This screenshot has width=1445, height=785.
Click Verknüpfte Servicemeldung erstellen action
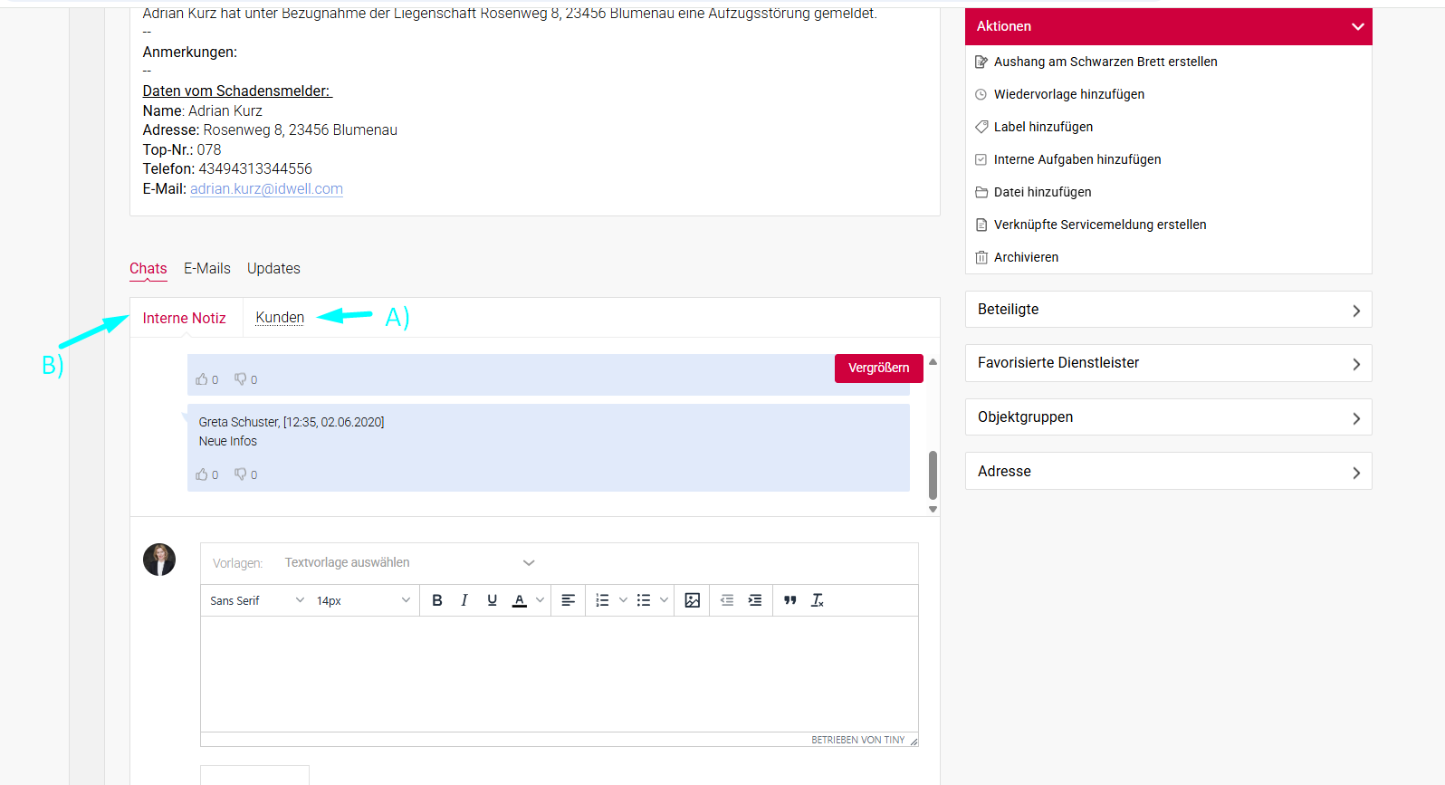pyautogui.click(x=1100, y=225)
